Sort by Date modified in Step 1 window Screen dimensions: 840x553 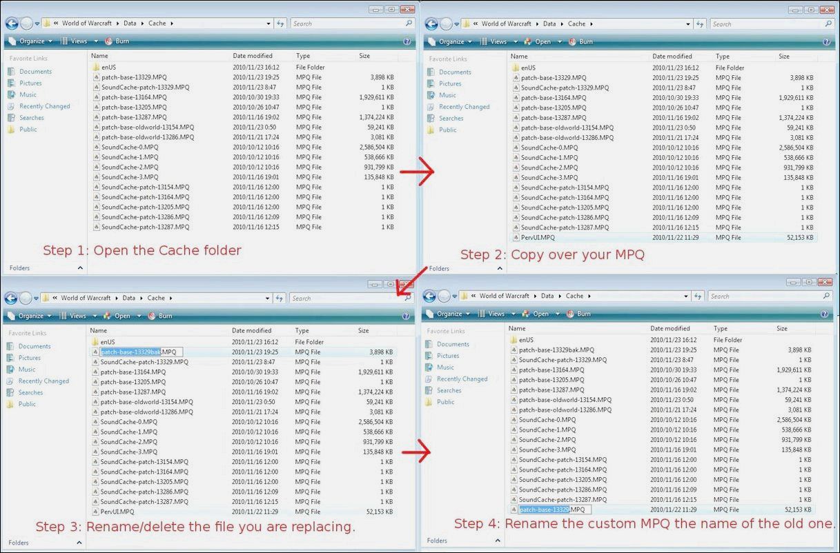coord(253,56)
